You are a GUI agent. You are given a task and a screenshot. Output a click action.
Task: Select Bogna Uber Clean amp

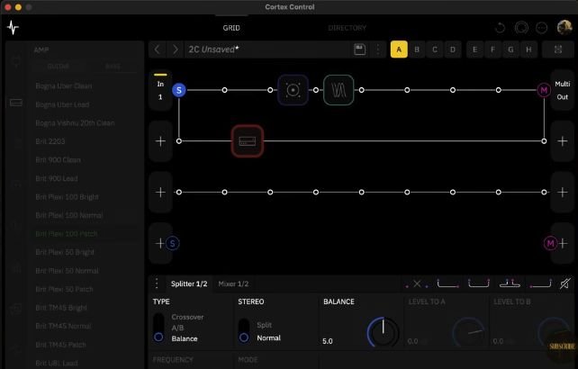coord(64,85)
